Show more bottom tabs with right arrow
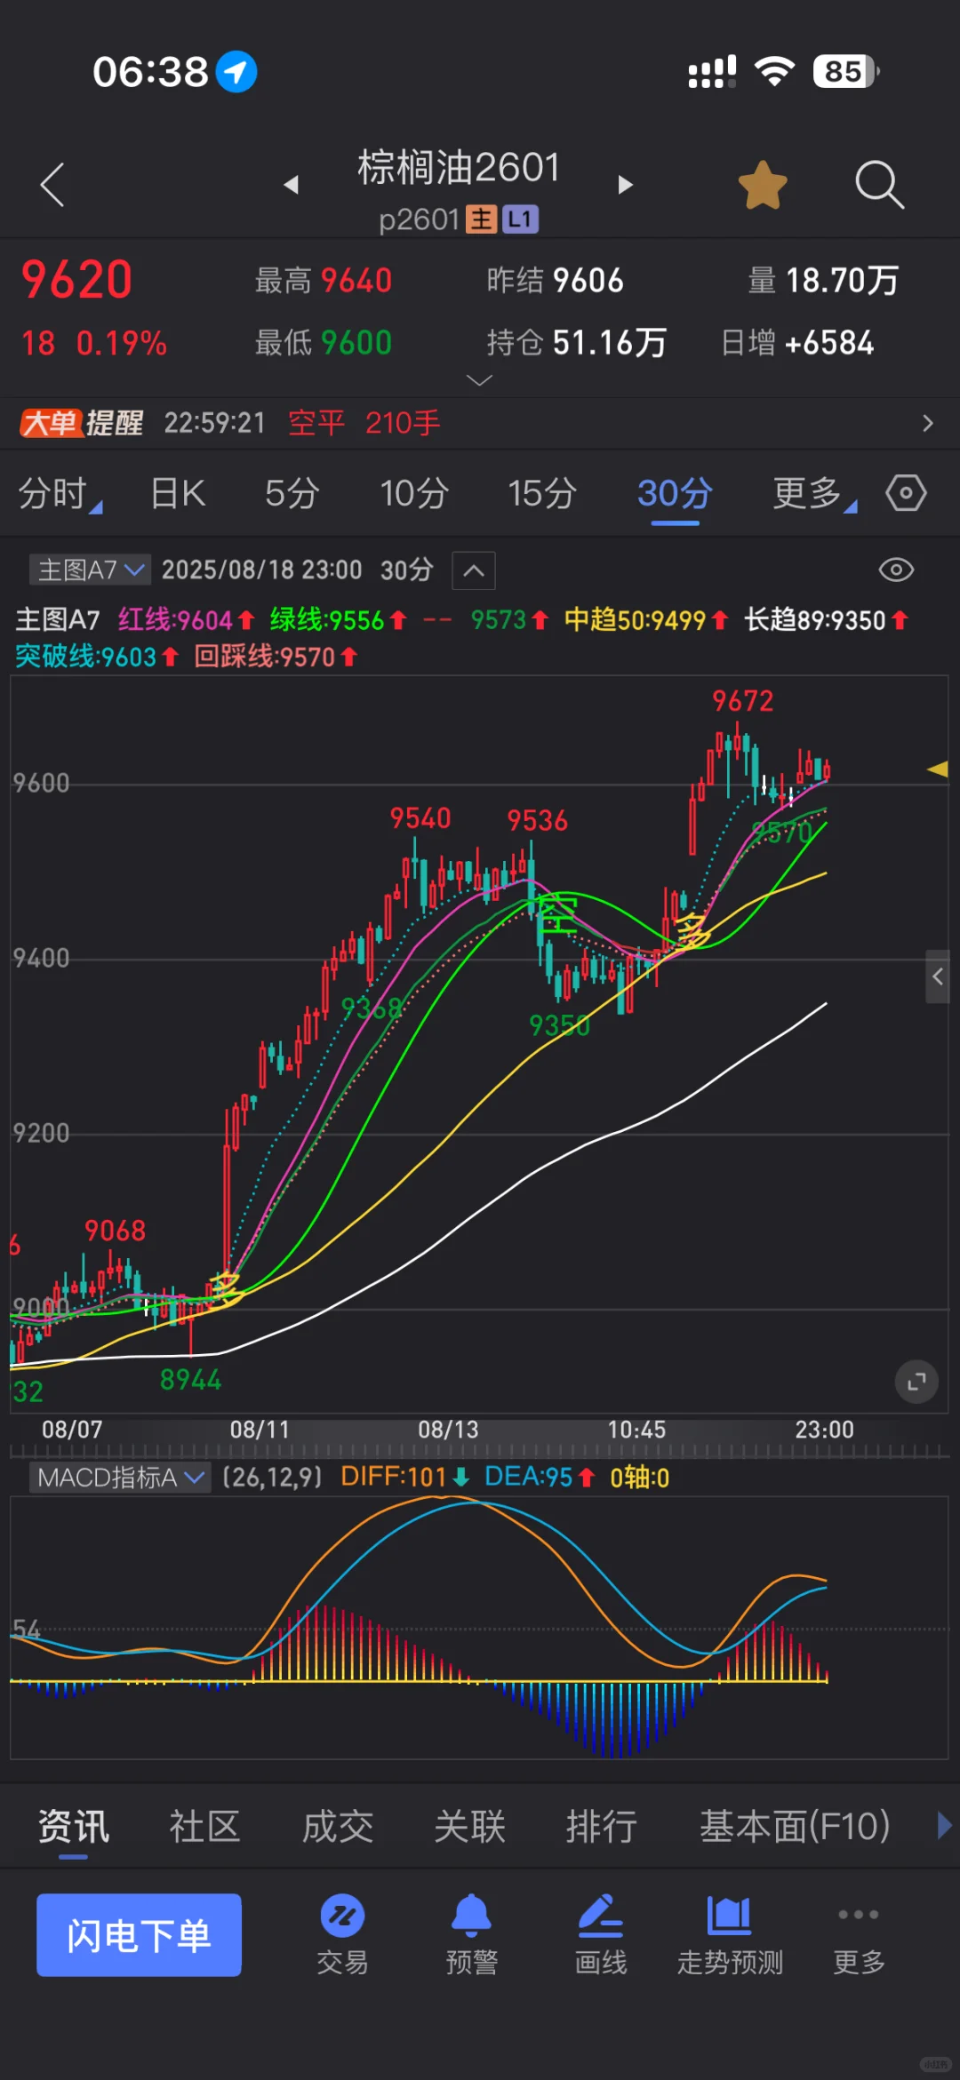Screen dimensions: 960x2080 [x=944, y=1826]
